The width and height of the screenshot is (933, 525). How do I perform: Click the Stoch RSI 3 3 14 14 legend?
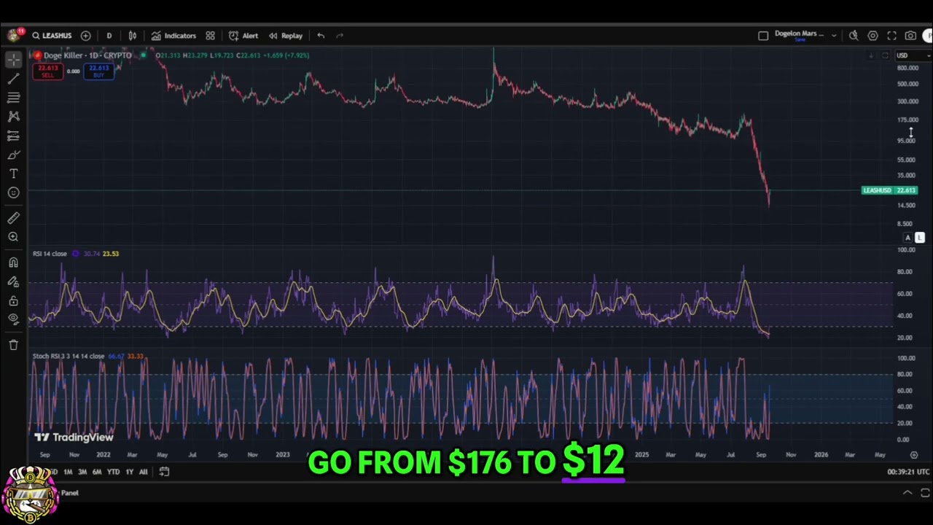click(x=69, y=357)
